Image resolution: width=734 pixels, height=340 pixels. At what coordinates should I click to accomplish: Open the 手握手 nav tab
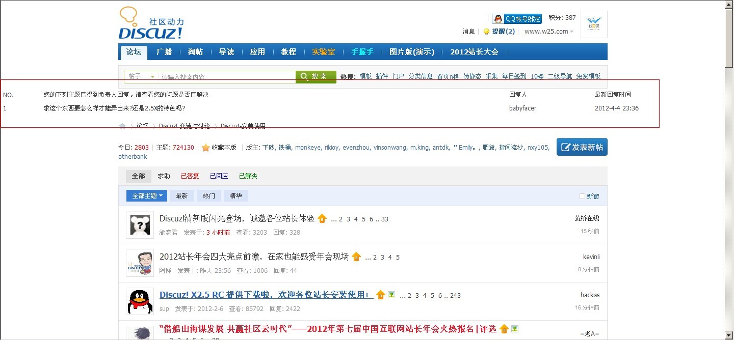tap(362, 52)
